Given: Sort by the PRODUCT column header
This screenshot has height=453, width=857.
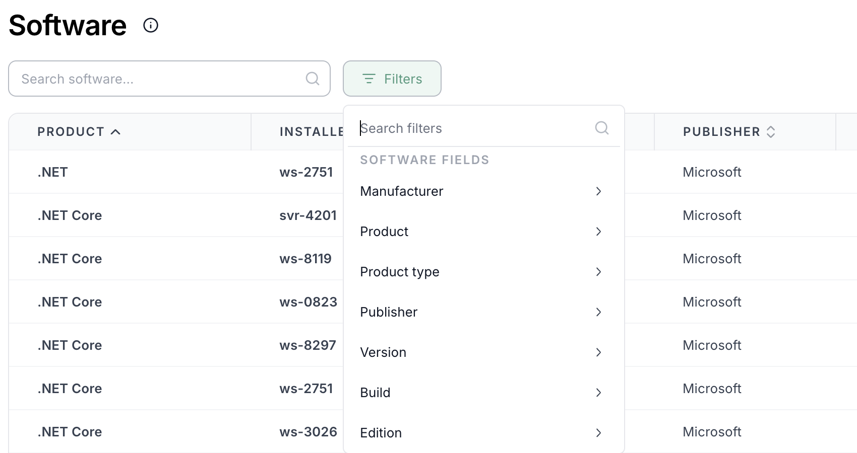Looking at the screenshot, I should coord(79,132).
